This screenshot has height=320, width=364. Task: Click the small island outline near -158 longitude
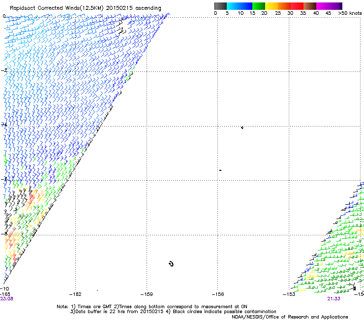[171, 264]
